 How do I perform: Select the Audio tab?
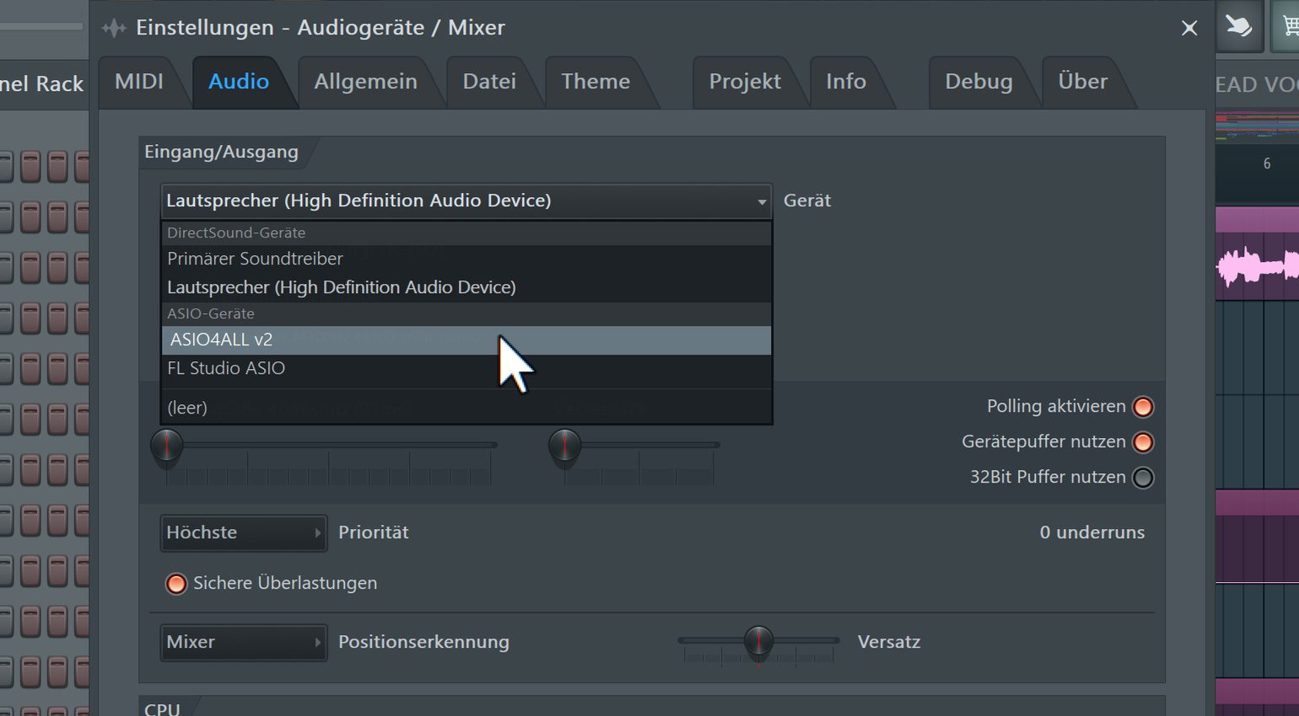(x=239, y=82)
